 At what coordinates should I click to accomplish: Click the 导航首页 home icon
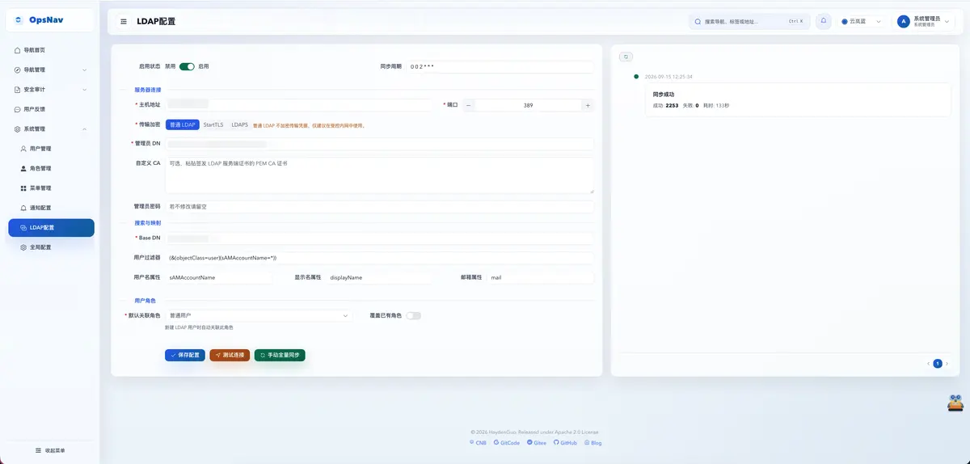pyautogui.click(x=18, y=50)
